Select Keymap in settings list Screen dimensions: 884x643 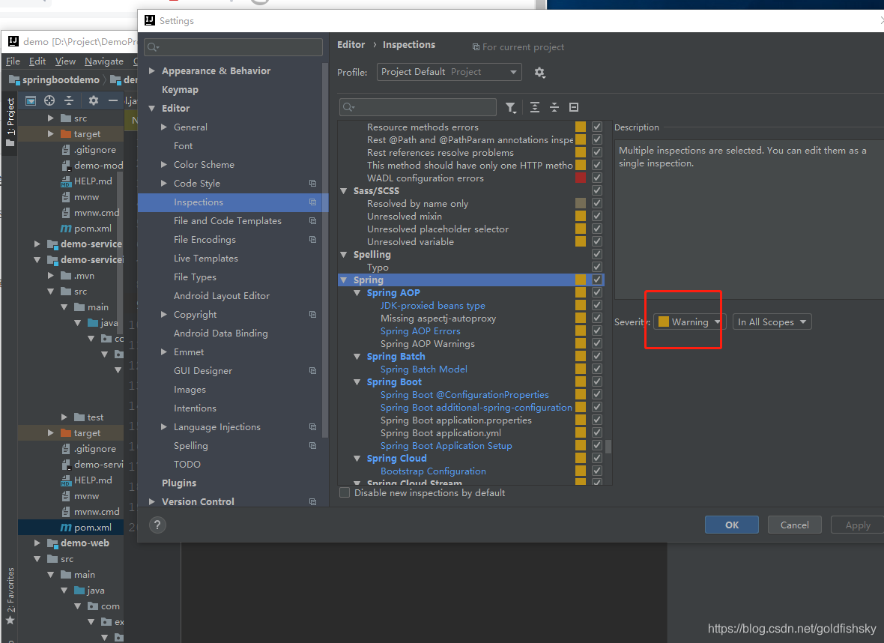click(180, 90)
